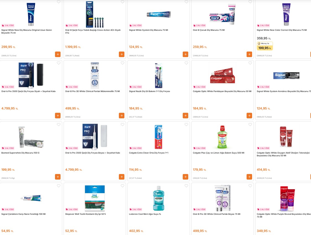Image resolution: width=311 pixels, height=235 pixels.
Task: Toggle favorite on Listerine Cool Mint mouthwash
Action: coord(186,186)
